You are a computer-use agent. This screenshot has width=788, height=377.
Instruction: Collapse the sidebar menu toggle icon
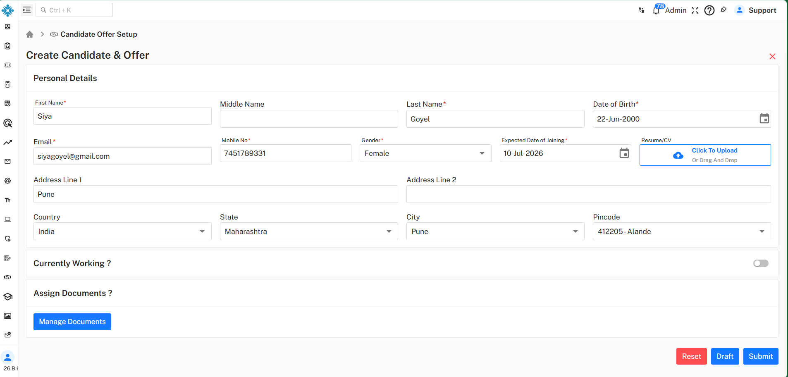pyautogui.click(x=27, y=10)
